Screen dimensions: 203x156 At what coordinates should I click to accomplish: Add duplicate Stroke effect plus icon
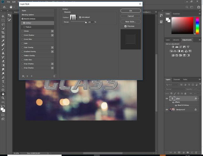click(52, 31)
